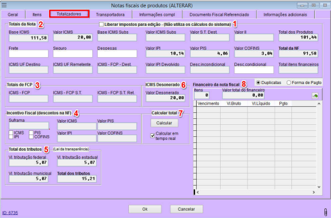Click the Calcular button
This screenshot has height=218, width=331.
164,123
